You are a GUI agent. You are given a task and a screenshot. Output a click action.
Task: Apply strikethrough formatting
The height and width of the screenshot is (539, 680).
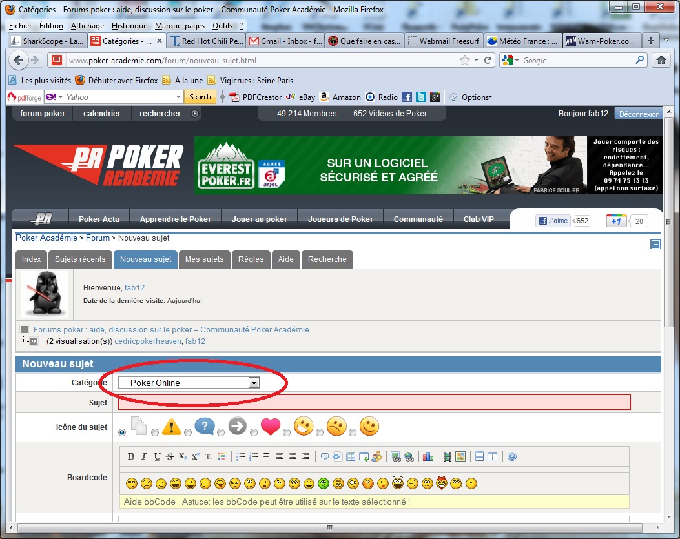click(x=170, y=456)
